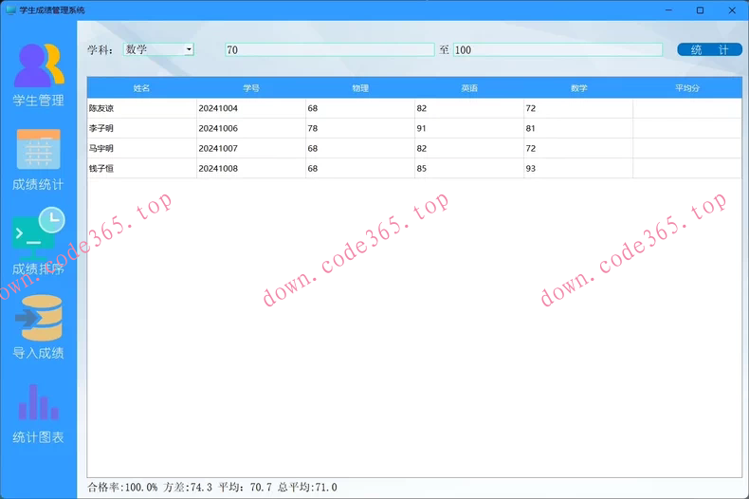749x499 pixels.
Task: Sort by the 姓名 column header
Action: point(142,88)
